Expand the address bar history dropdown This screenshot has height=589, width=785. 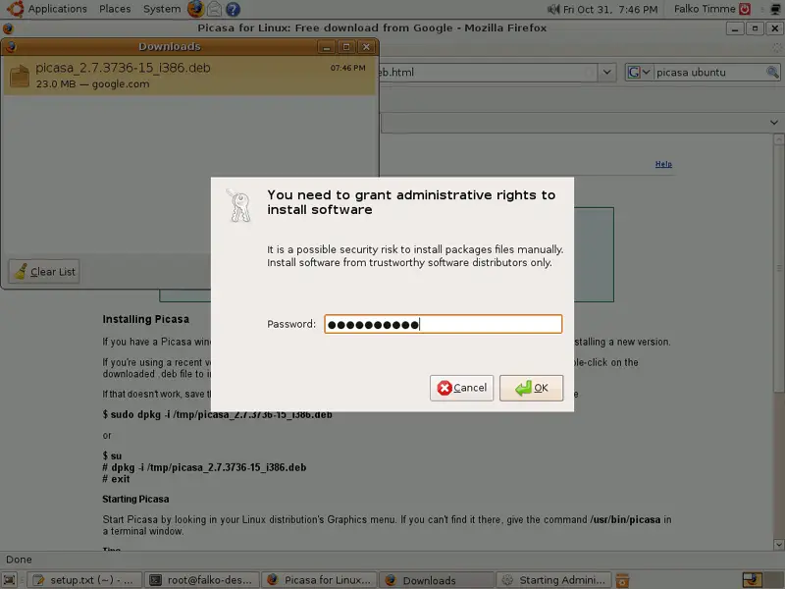[606, 72]
